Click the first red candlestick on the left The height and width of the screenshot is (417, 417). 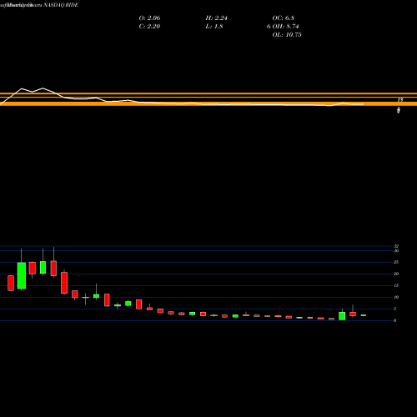tap(11, 283)
